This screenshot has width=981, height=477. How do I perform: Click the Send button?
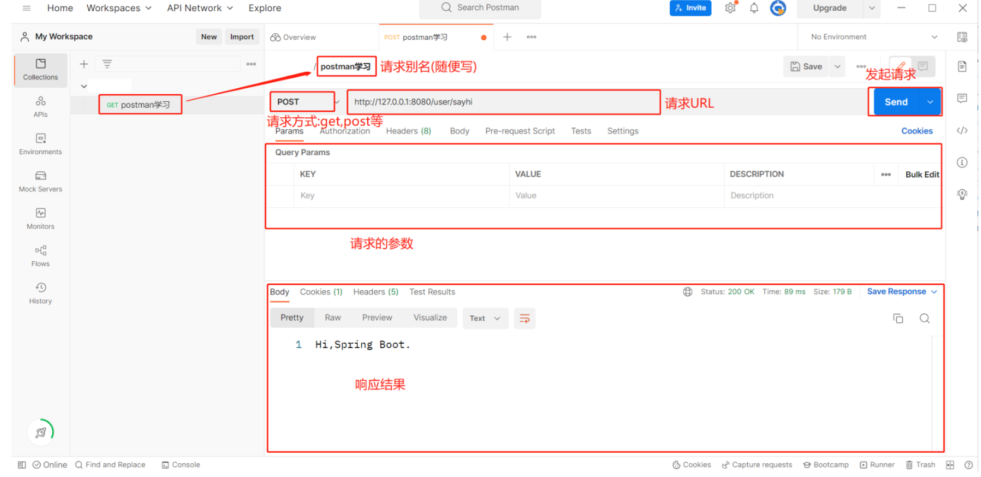click(896, 102)
